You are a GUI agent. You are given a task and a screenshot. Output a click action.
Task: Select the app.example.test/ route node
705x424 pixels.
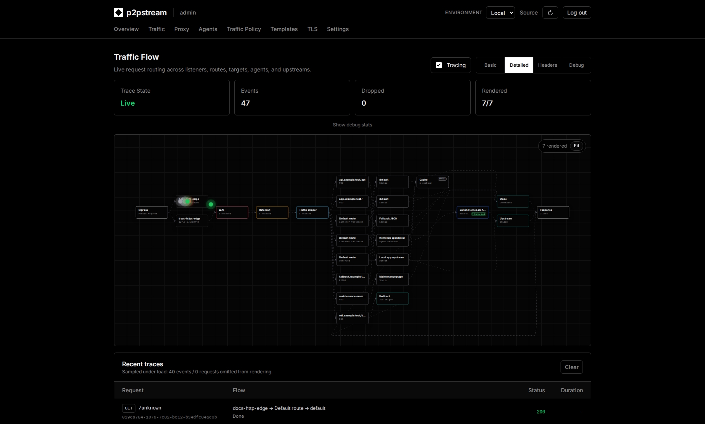[x=352, y=201]
